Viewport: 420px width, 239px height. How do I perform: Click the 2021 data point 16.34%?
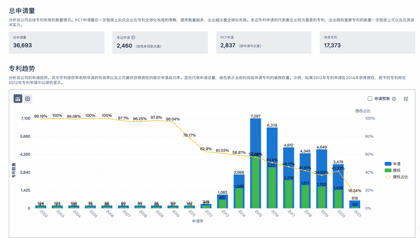(x=355, y=194)
